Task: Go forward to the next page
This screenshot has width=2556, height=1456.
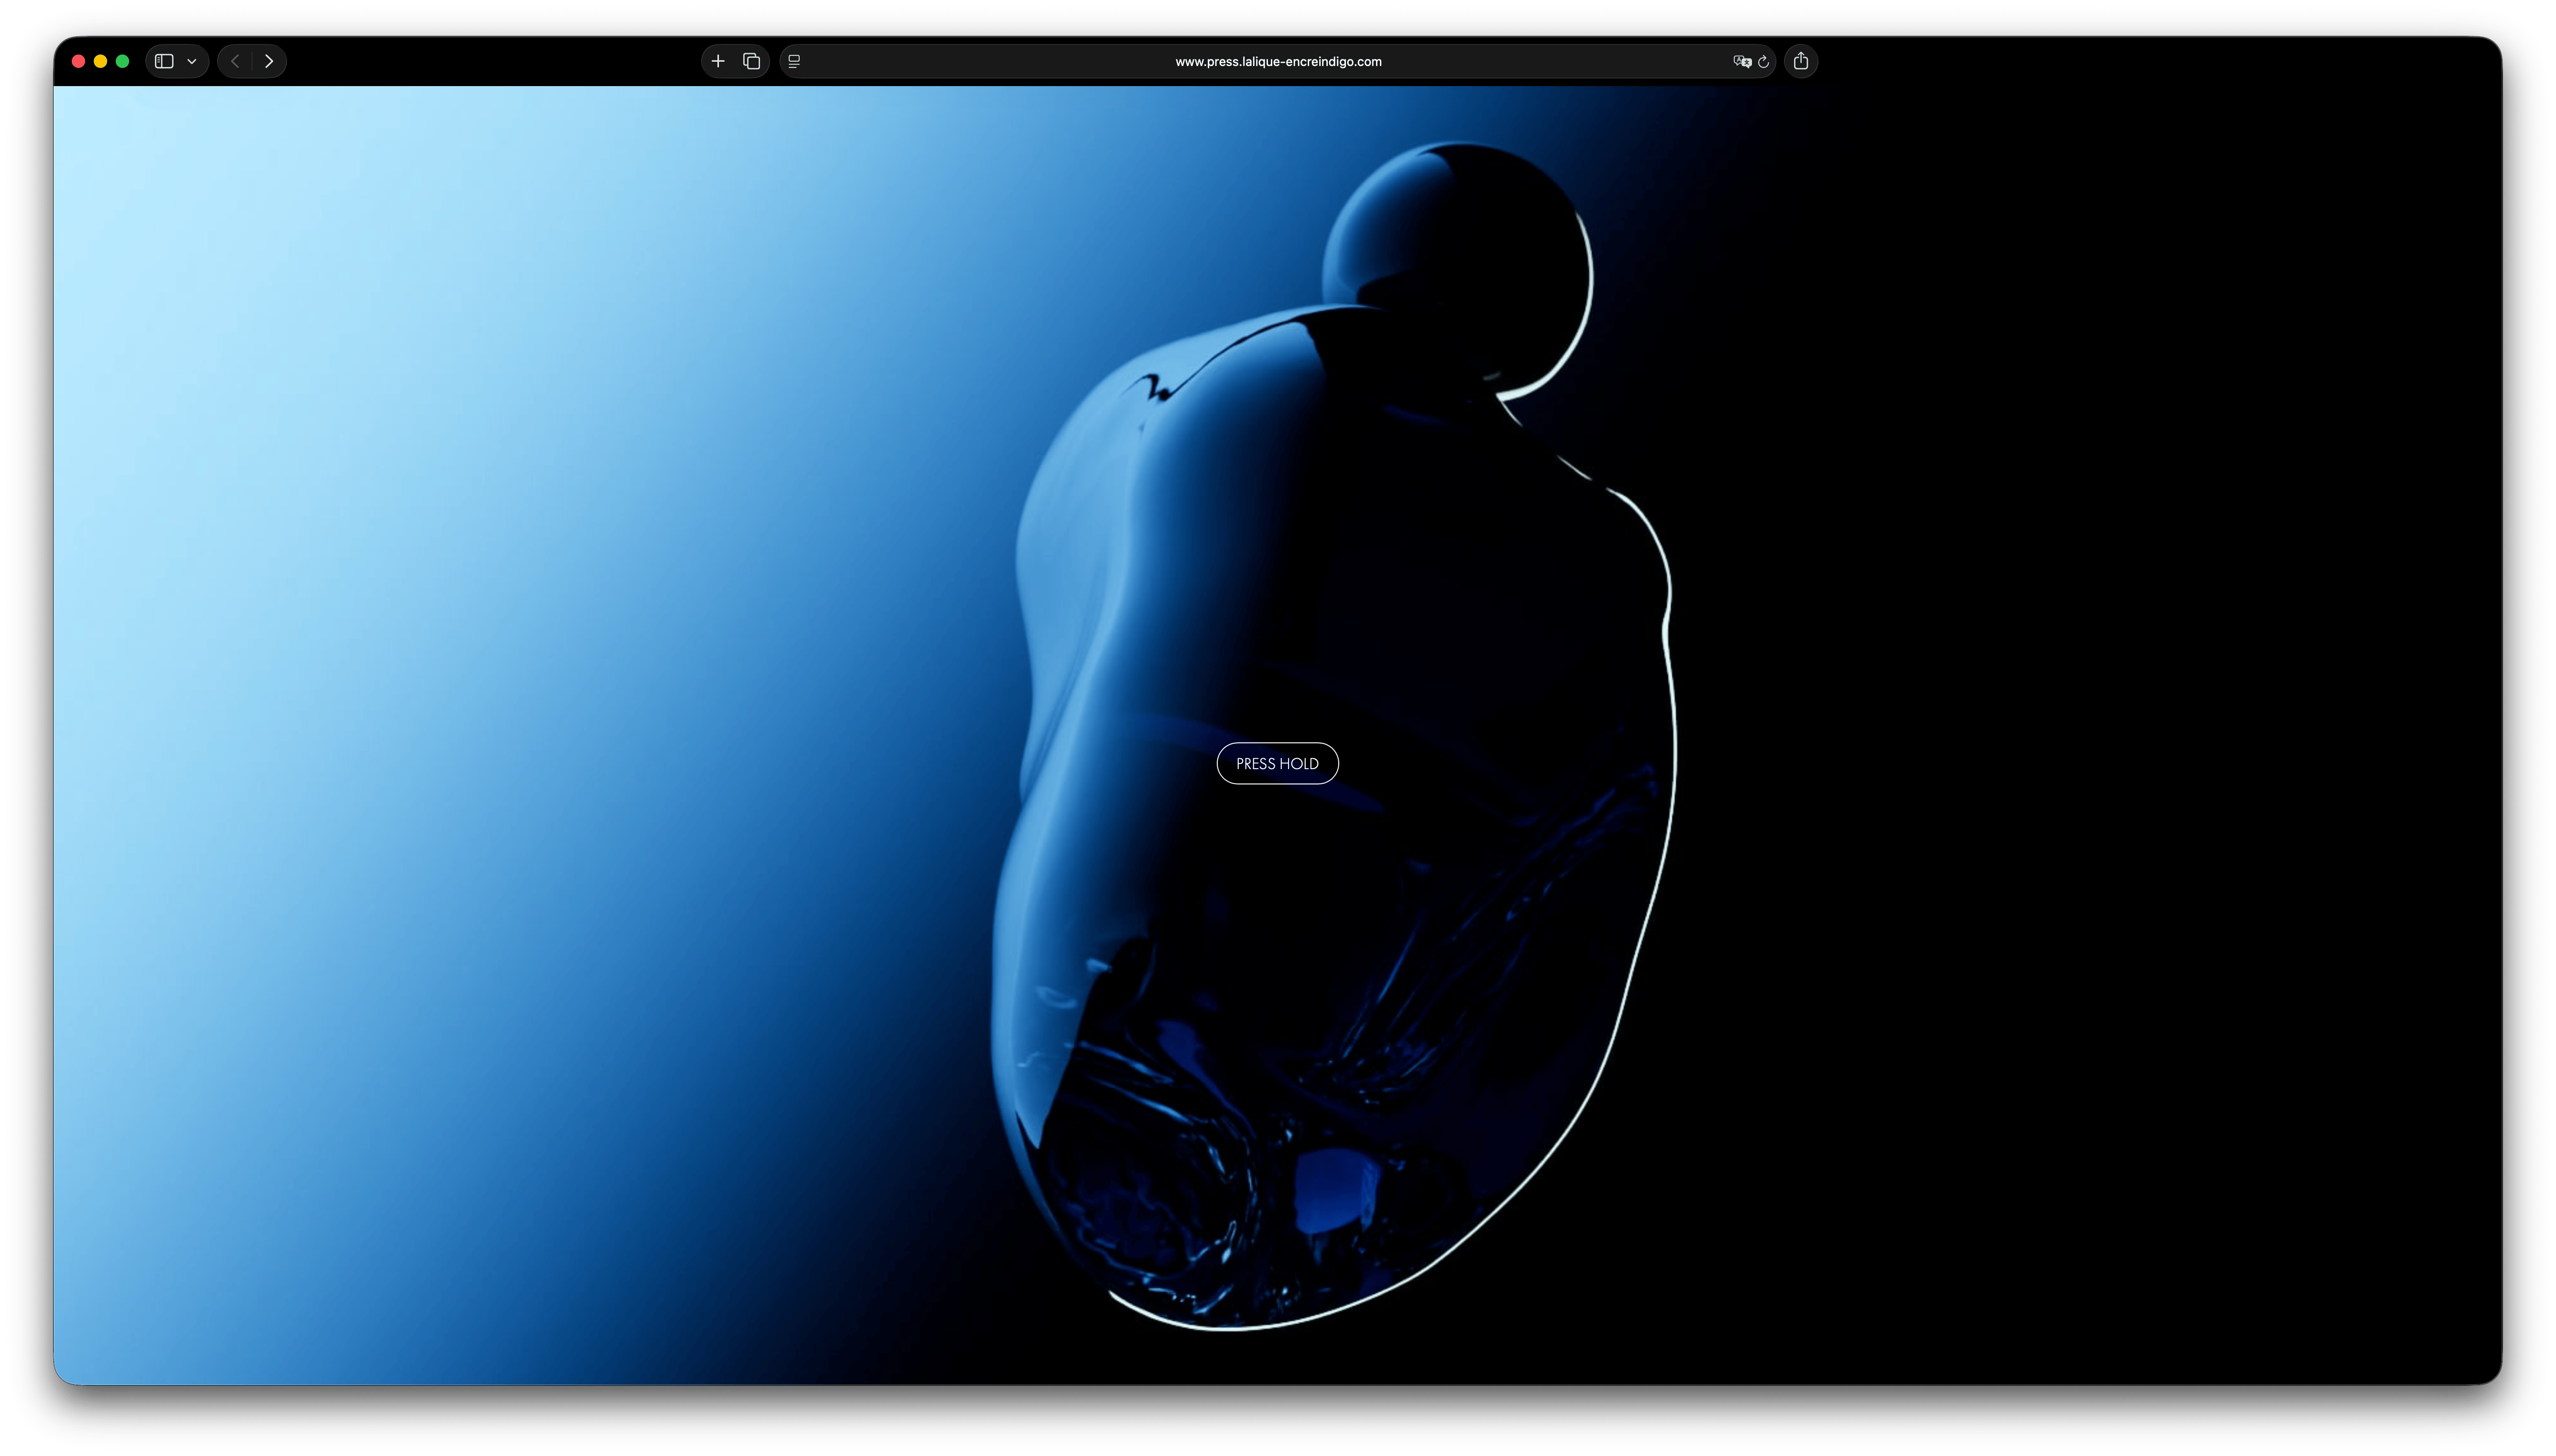Action: 269,61
